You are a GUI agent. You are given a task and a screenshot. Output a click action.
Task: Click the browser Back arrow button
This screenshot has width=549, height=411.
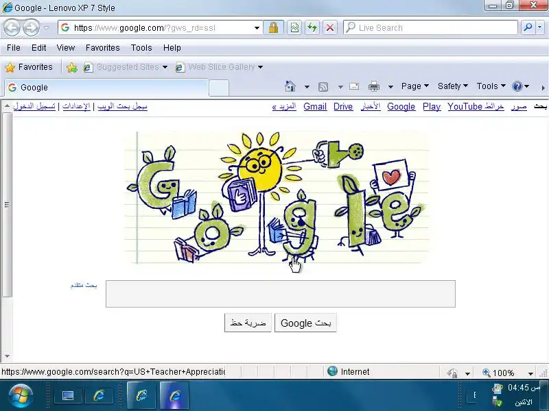12,27
